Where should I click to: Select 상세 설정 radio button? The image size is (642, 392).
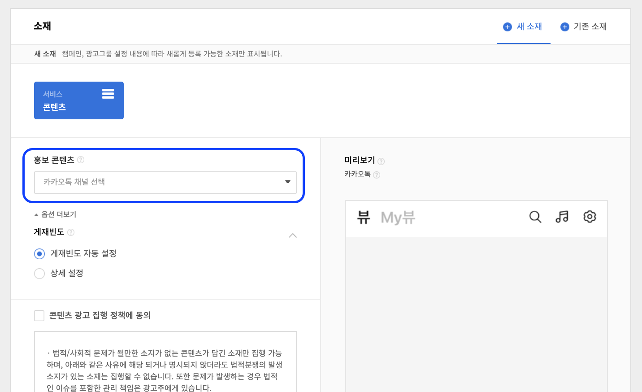pos(39,274)
